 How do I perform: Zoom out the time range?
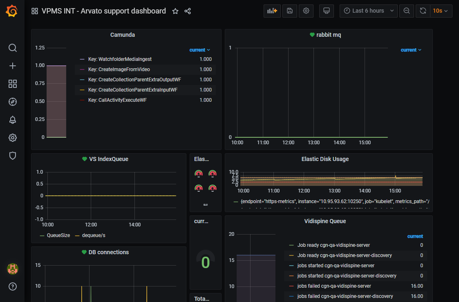pyautogui.click(x=407, y=11)
